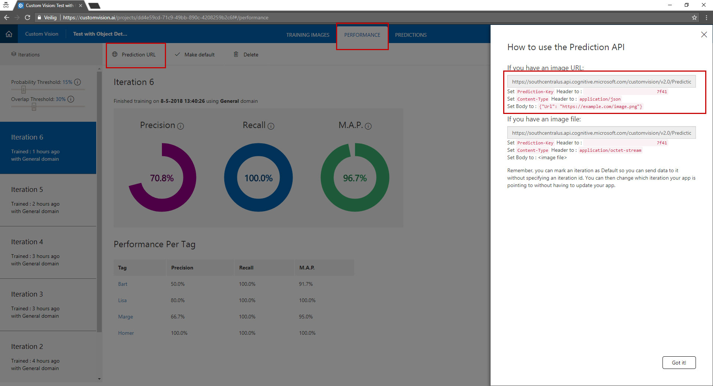Switch to the PERFORMANCE tab
The height and width of the screenshot is (386, 713).
pos(362,35)
